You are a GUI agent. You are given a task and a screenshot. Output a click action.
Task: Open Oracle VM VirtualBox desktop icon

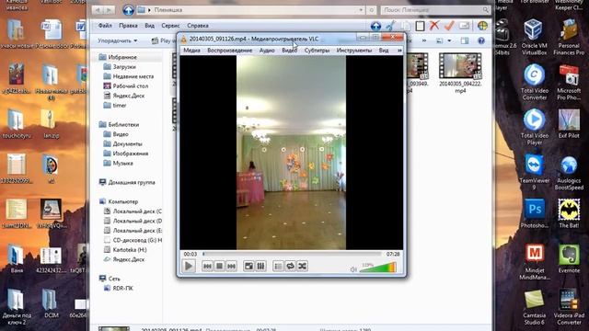pyautogui.click(x=534, y=37)
